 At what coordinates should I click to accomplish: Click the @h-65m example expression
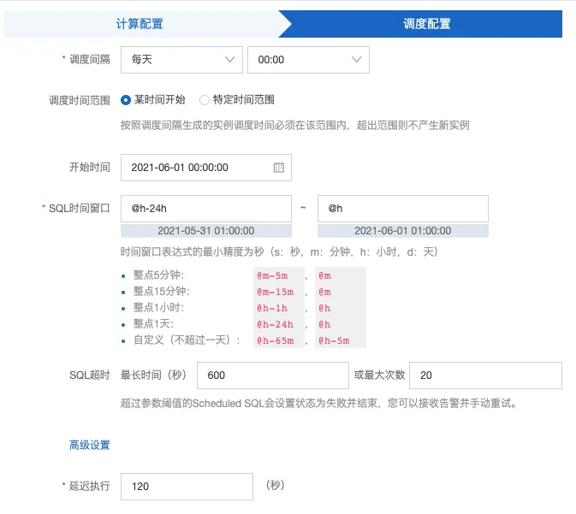coord(276,340)
